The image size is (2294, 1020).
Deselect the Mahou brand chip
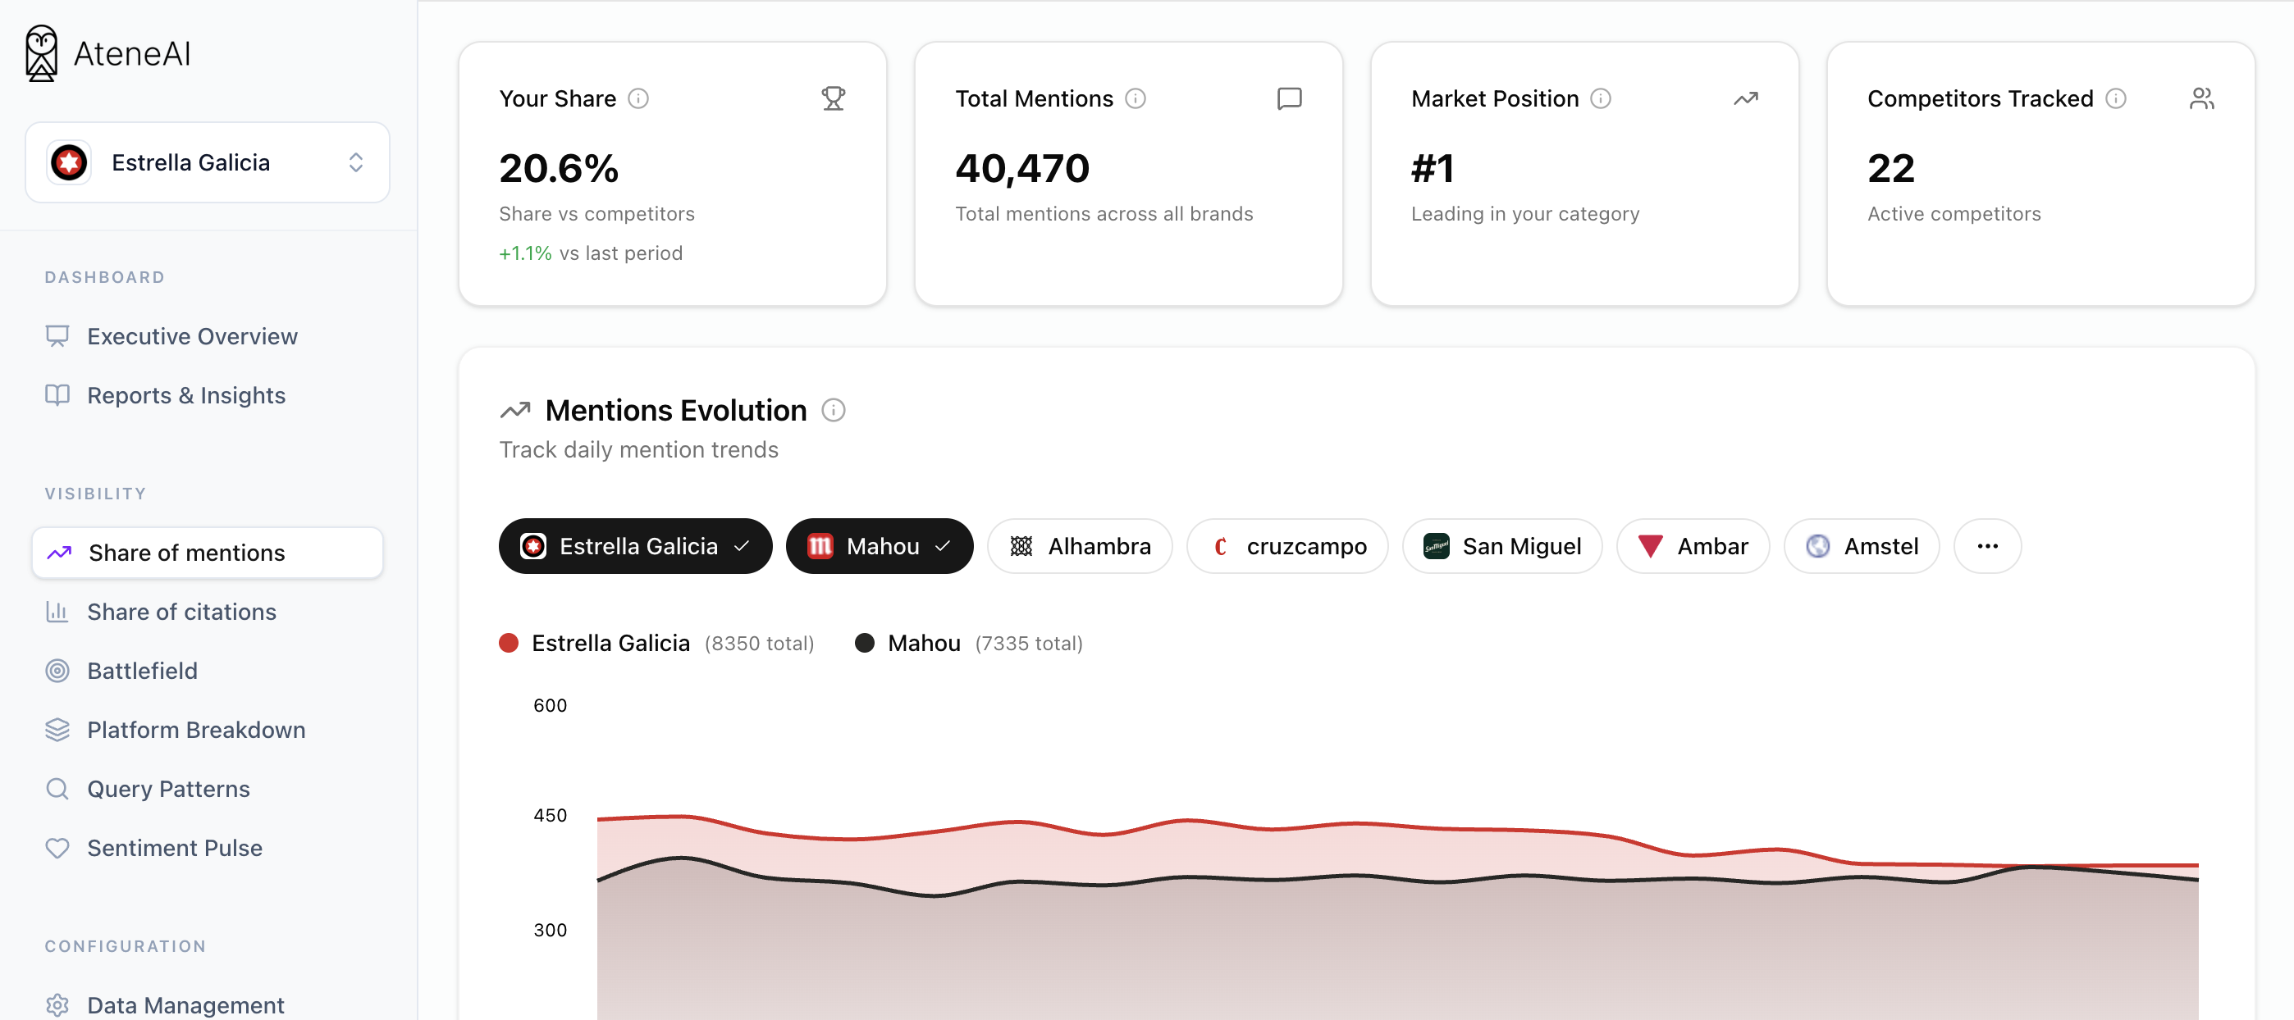tap(878, 547)
